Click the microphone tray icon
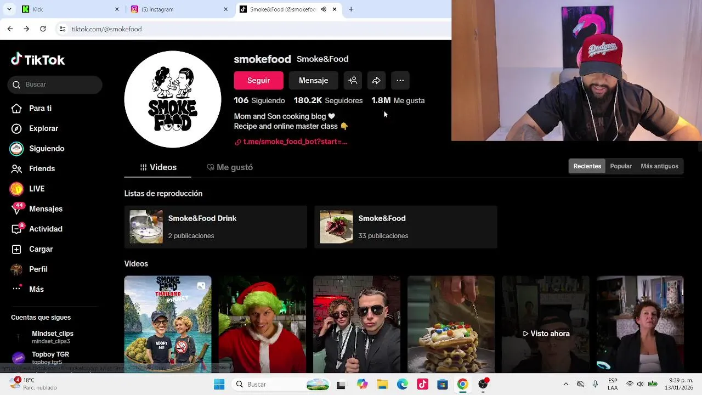The width and height of the screenshot is (702, 395). click(595, 385)
